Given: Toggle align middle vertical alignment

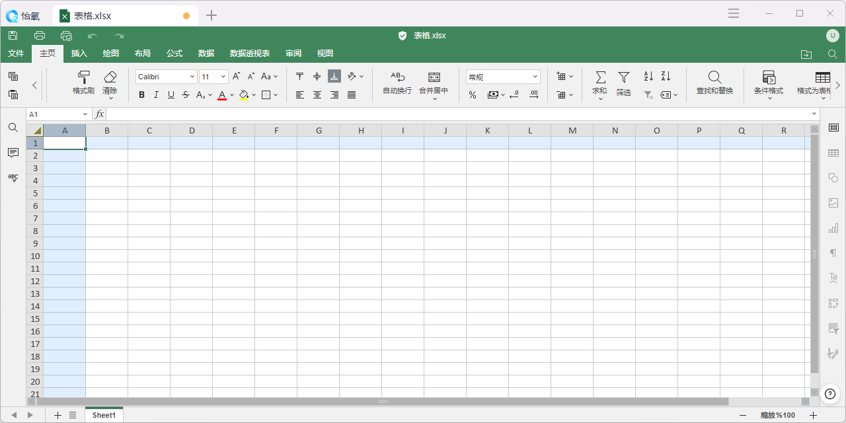Looking at the screenshot, I should 317,77.
